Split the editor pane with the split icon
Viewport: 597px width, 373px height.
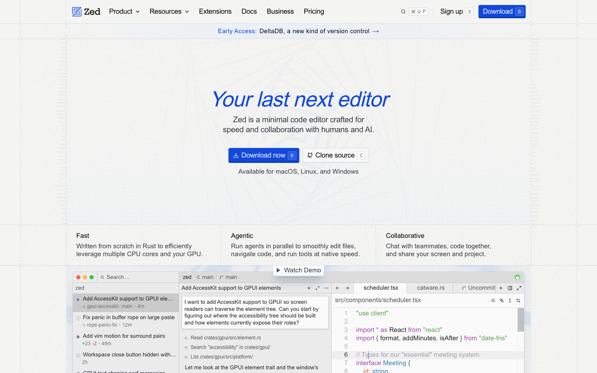pyautogui.click(x=510, y=288)
